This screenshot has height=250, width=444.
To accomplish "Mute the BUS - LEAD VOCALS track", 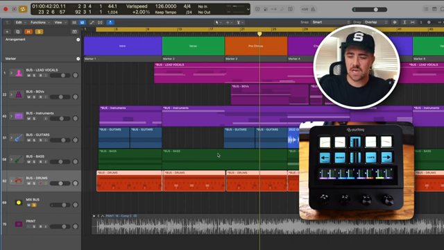I will pos(28,76).
